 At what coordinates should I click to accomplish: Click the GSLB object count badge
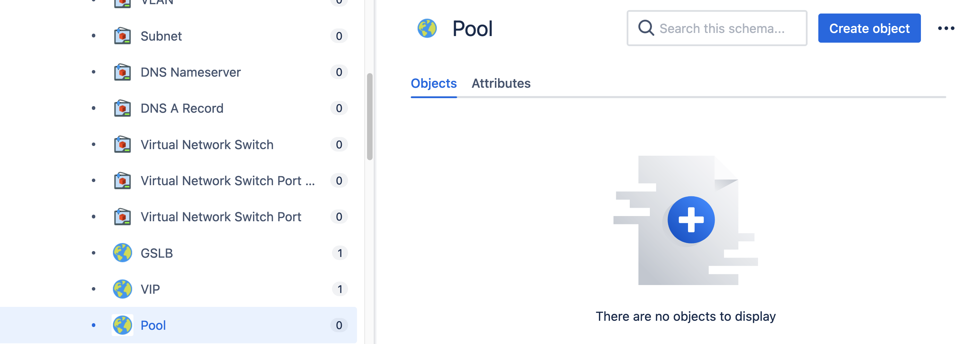click(x=340, y=253)
